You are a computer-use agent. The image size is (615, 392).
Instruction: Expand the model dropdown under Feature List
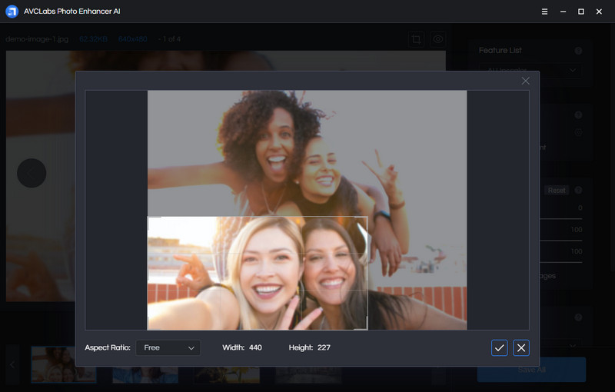(x=530, y=70)
